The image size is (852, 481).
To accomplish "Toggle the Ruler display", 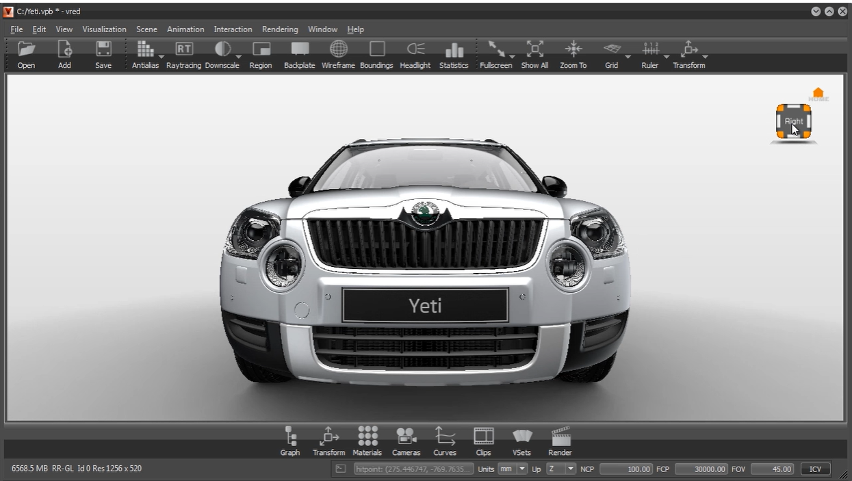I will tap(649, 49).
